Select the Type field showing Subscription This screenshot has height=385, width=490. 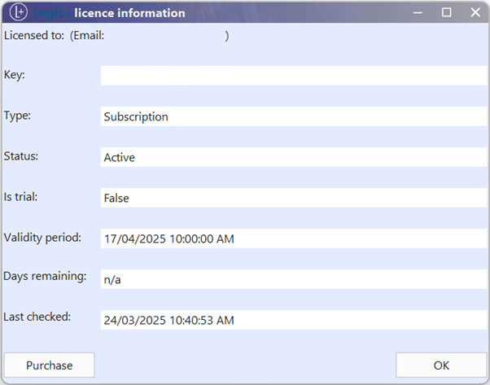tap(293, 116)
